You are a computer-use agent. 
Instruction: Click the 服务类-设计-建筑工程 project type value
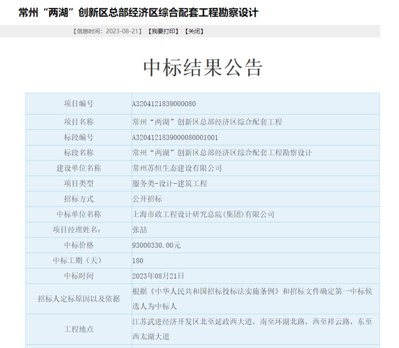click(x=169, y=184)
